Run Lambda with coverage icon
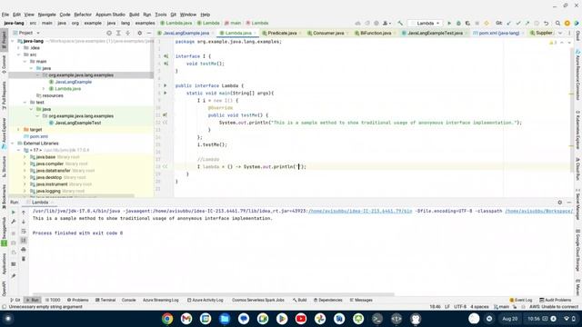This screenshot has height=327, width=582. (x=467, y=23)
